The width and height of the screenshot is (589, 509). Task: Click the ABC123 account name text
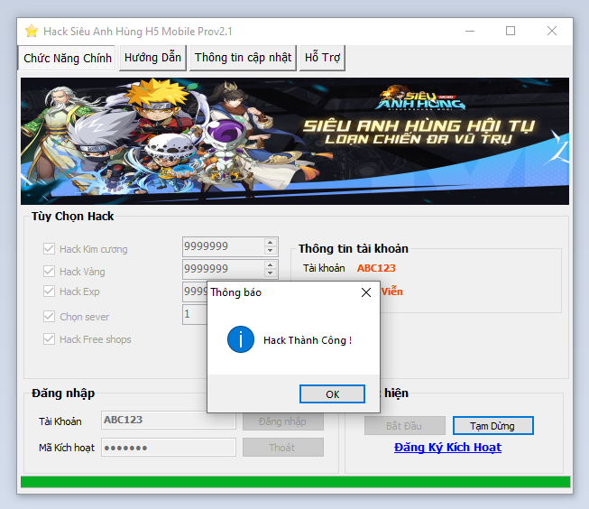click(376, 268)
